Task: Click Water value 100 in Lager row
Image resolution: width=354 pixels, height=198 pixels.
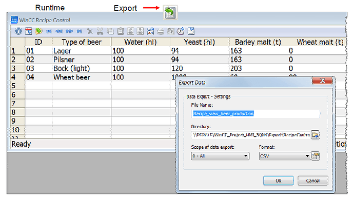Action: tap(141, 51)
